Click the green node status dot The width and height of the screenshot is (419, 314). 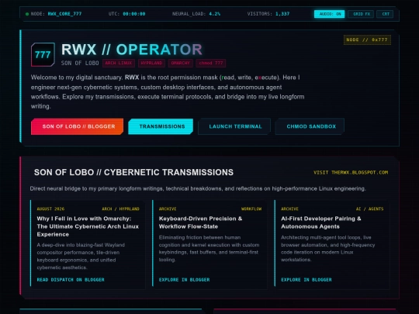27,14
